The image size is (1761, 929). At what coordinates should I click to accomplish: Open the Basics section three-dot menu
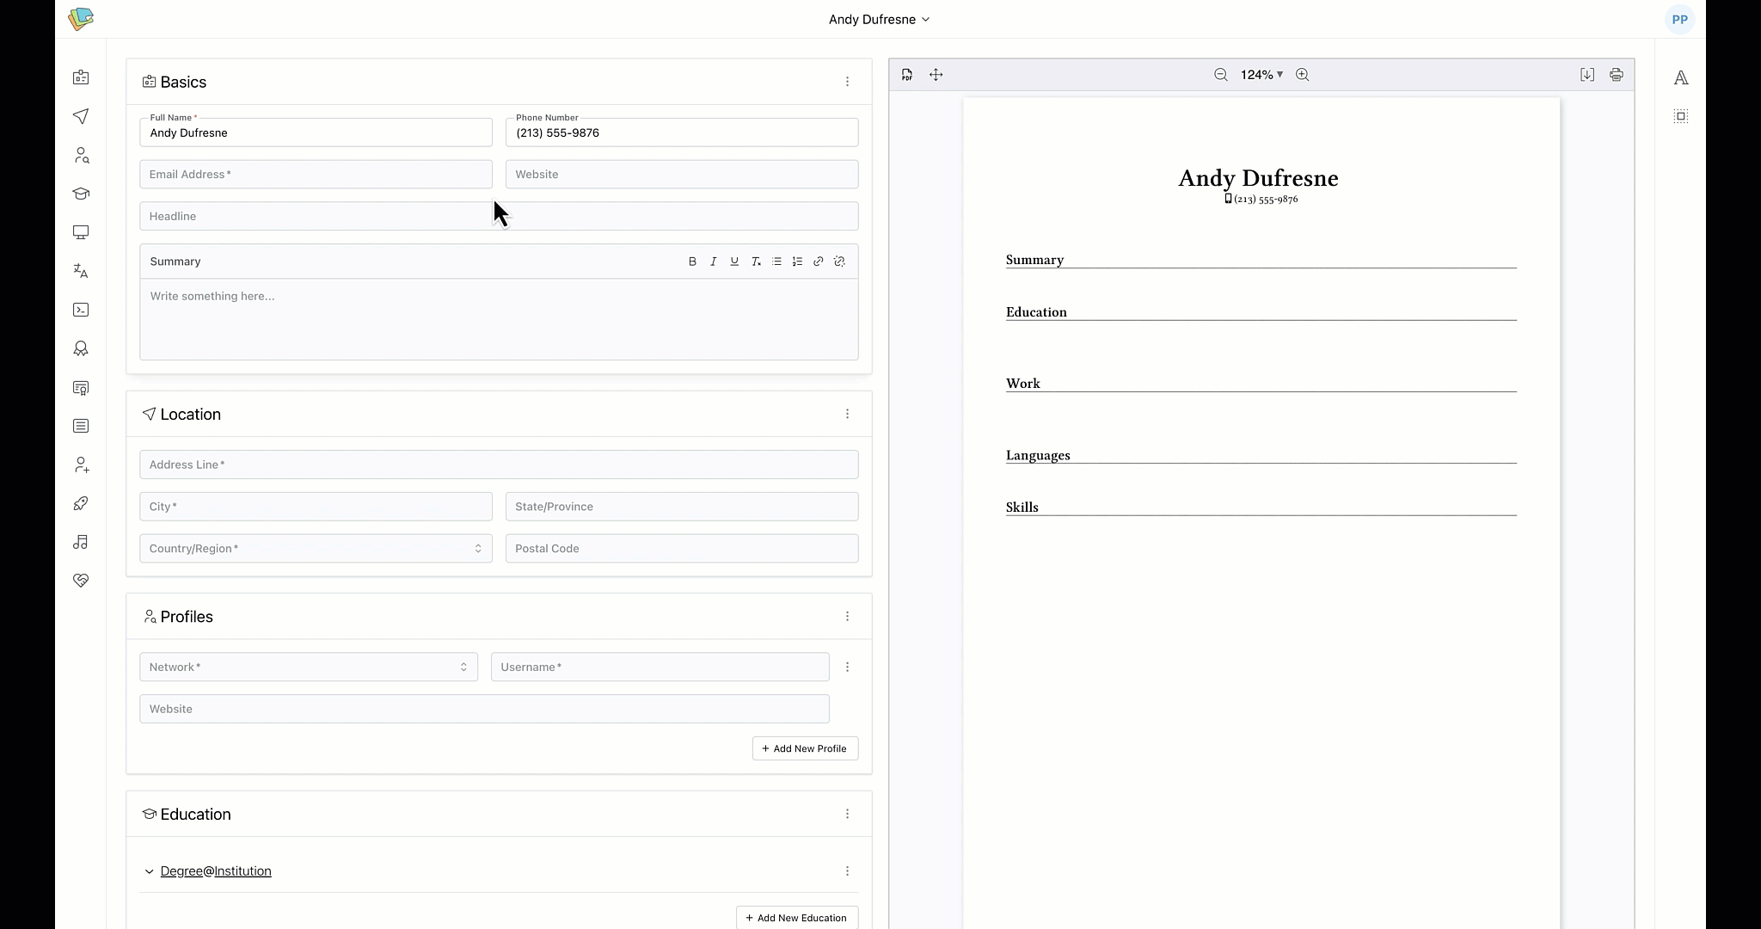pos(847,82)
